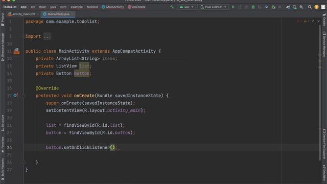The image size is (327, 184).
Task: Click the onCreate closing fold marker
Action: pyautogui.click(x=24, y=162)
